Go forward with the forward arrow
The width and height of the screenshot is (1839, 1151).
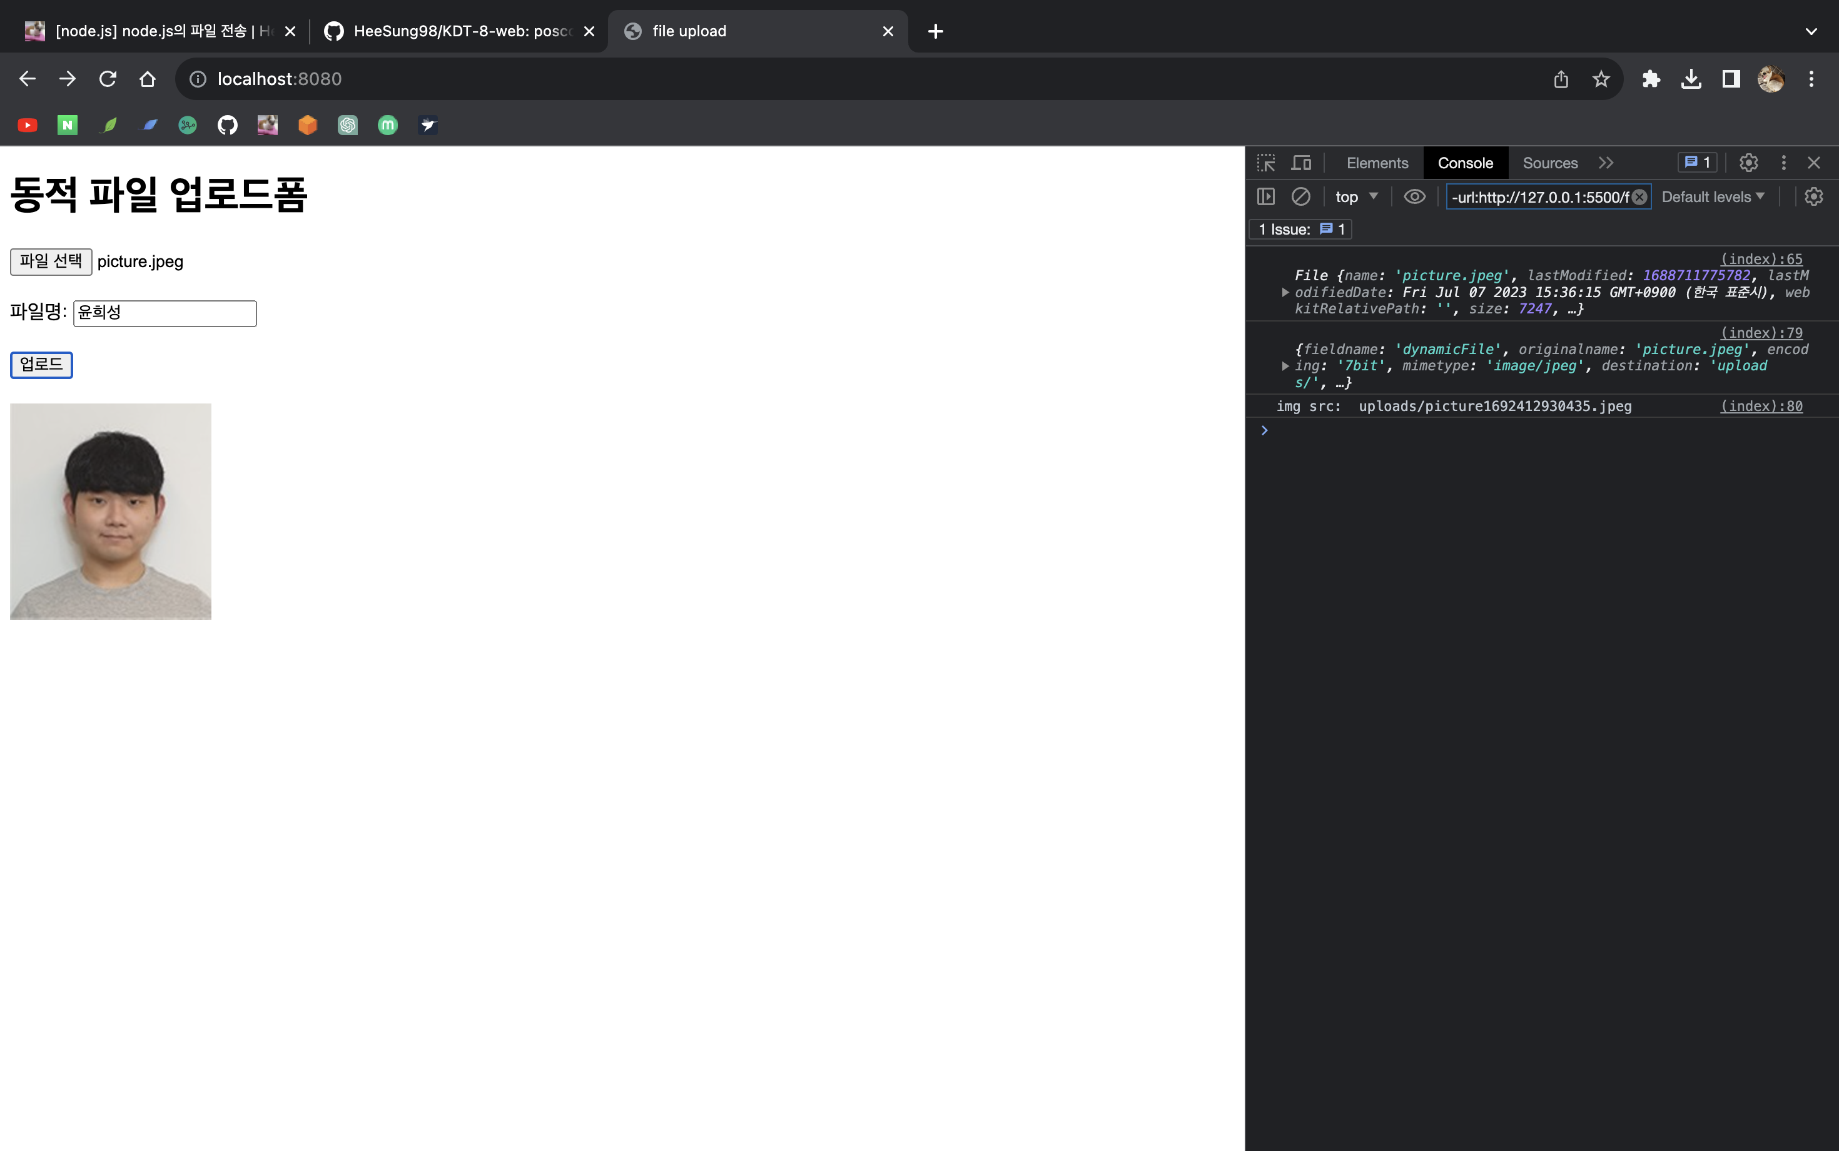[68, 79]
